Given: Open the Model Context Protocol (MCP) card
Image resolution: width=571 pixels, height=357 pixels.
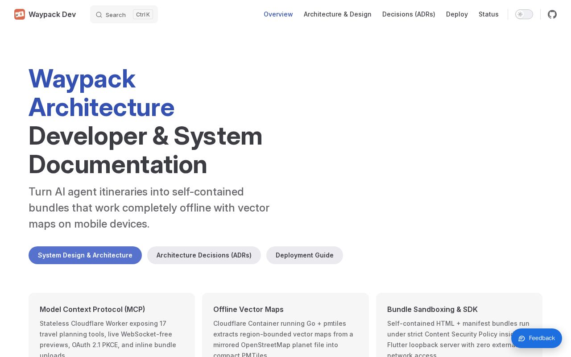Looking at the screenshot, I should (112, 325).
